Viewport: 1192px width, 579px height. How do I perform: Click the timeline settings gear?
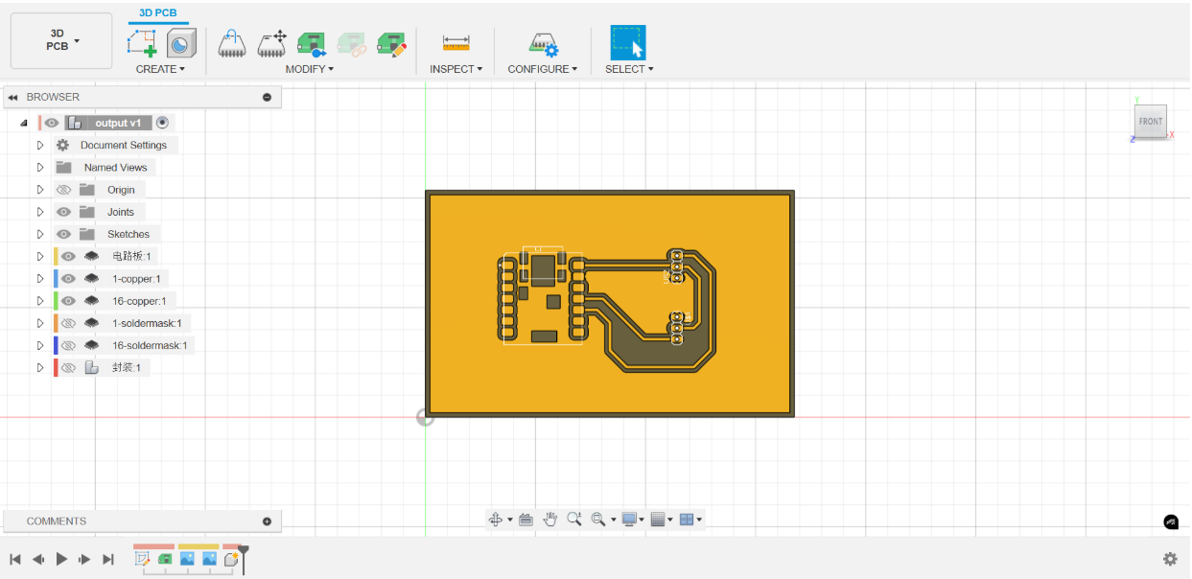click(x=1170, y=559)
